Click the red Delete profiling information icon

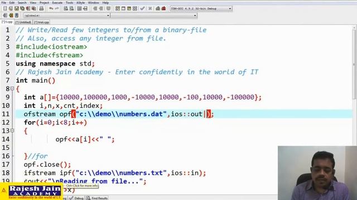[163, 9]
